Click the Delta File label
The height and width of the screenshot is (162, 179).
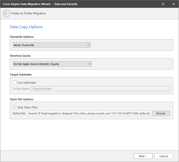pos(19,113)
